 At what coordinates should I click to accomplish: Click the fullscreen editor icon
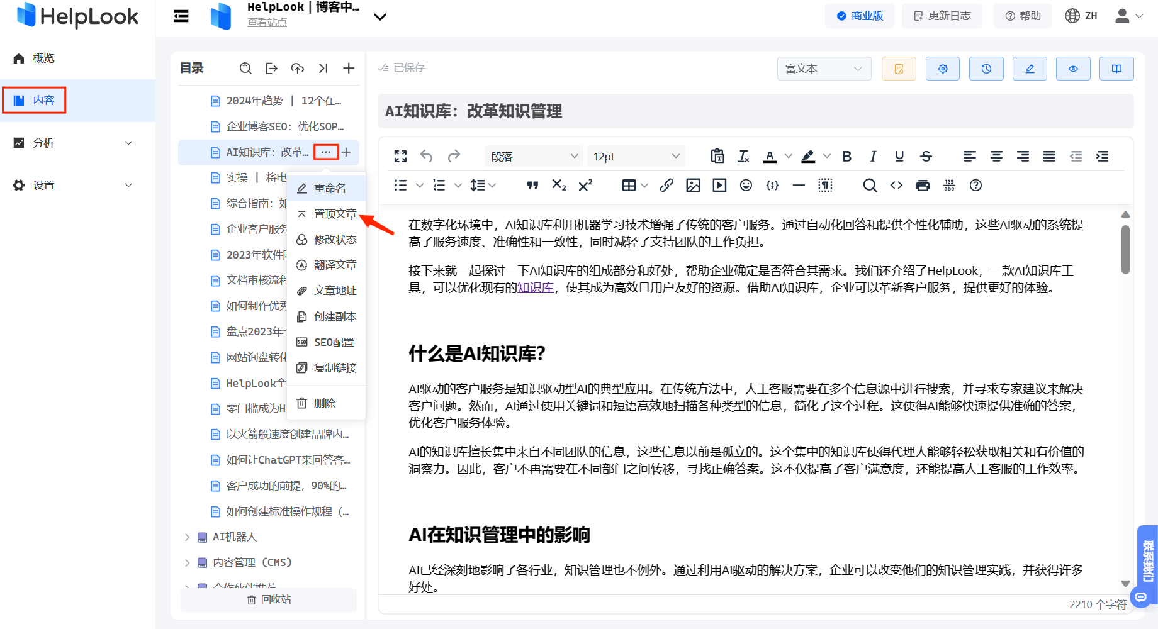click(x=400, y=156)
